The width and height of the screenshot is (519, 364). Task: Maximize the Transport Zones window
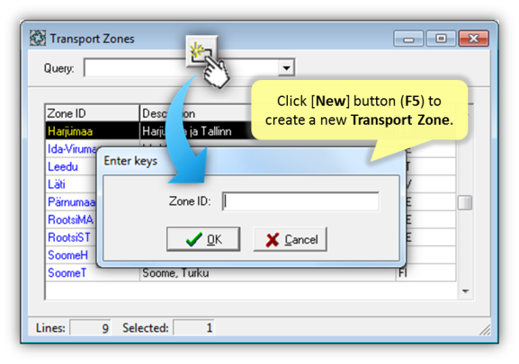441,39
